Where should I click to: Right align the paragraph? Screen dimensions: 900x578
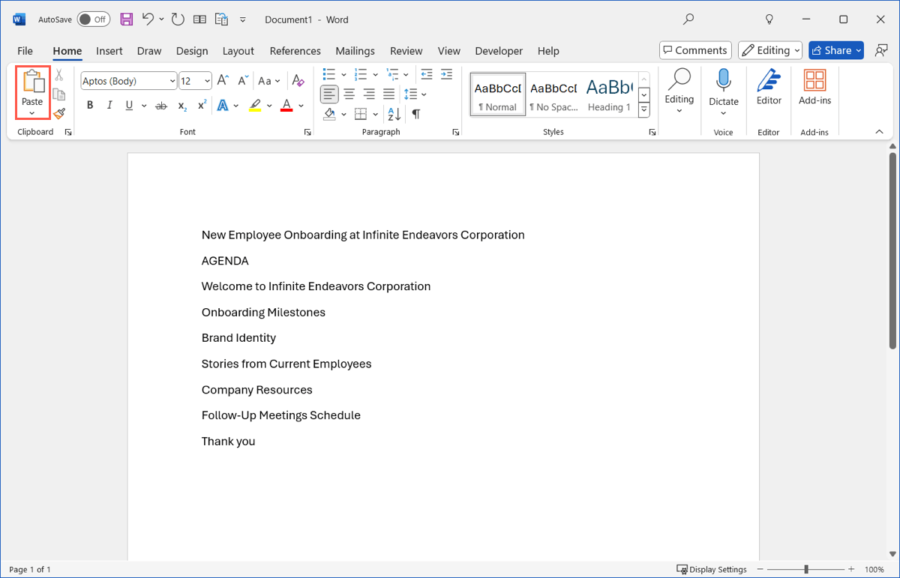[x=369, y=94]
